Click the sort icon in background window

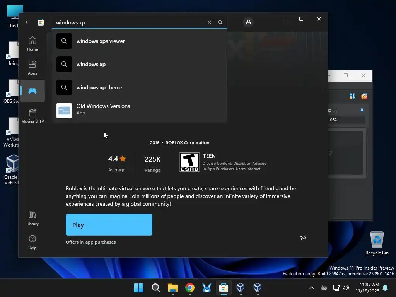click(352, 96)
